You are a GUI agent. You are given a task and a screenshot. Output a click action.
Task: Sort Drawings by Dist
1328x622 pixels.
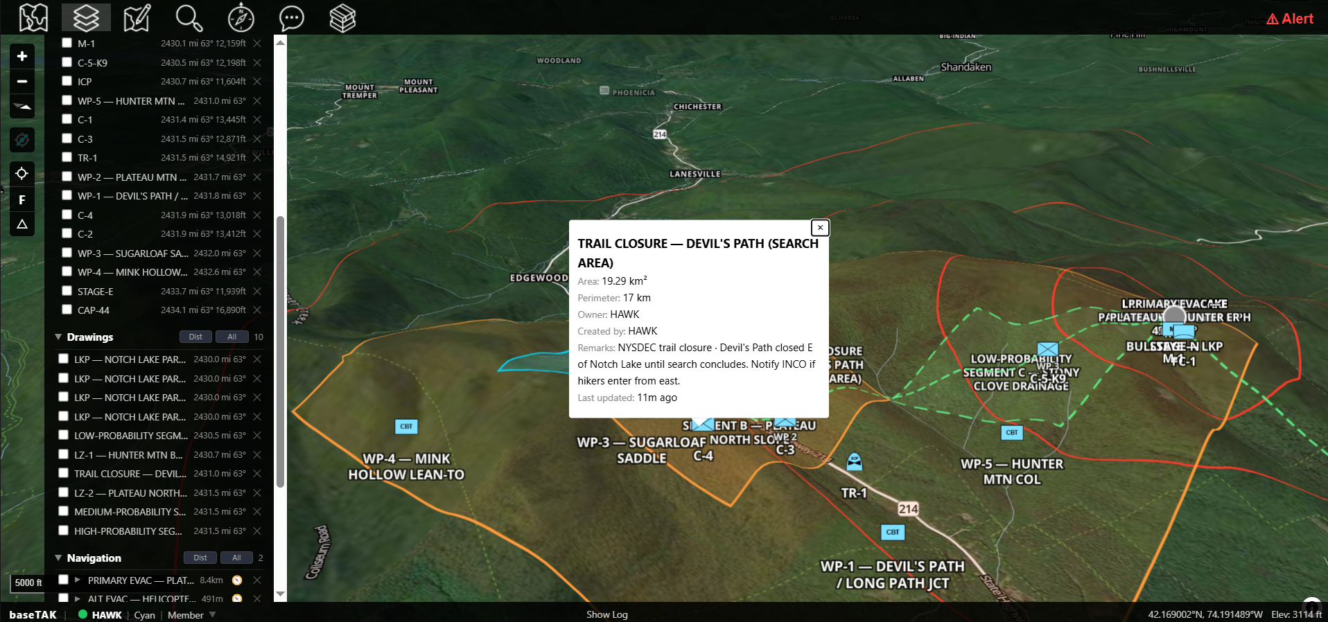tap(195, 337)
